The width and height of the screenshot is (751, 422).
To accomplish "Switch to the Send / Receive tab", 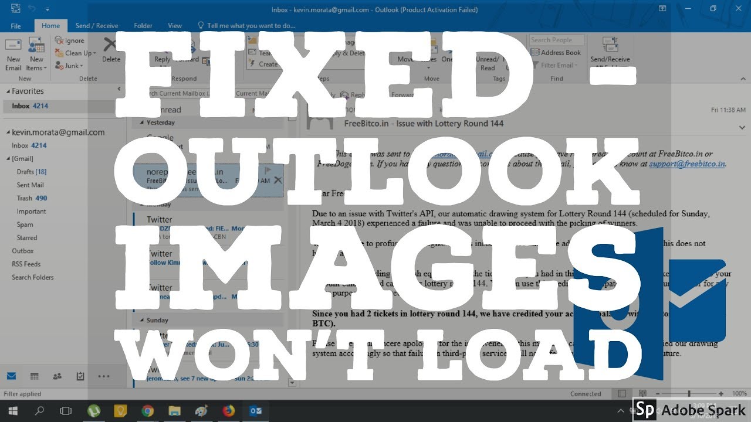I will [x=97, y=26].
